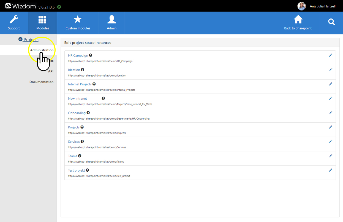Open search with the magnifier icon
Viewport: 343px width, 222px height.
coord(331,22)
